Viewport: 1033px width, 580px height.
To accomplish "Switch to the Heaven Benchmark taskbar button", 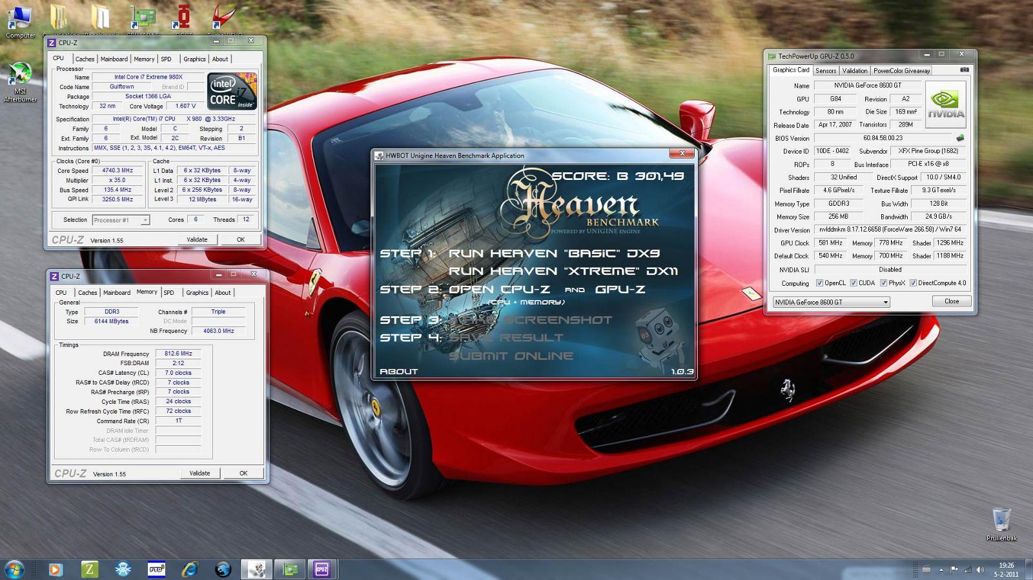I will (x=257, y=569).
